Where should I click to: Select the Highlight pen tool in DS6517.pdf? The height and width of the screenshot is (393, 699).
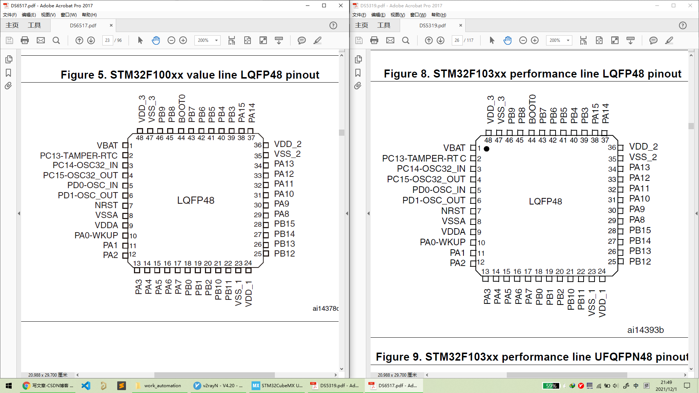[x=317, y=40]
